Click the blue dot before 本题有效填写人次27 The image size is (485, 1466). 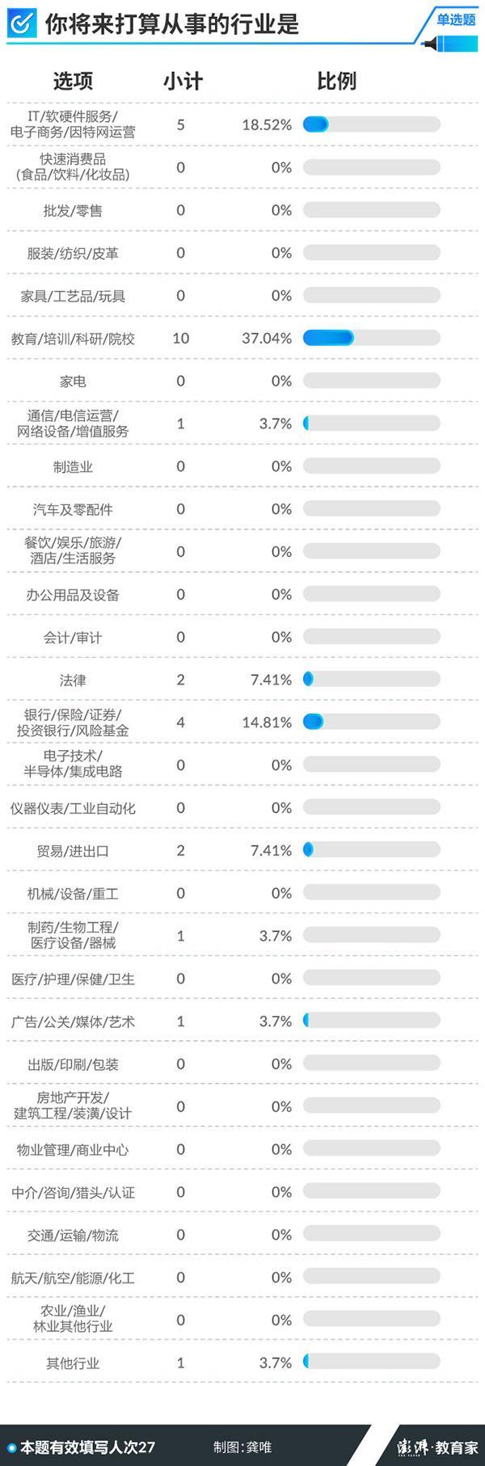(x=11, y=1447)
